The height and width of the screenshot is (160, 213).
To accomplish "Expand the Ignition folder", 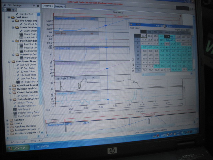I will click(x=7, y=120).
